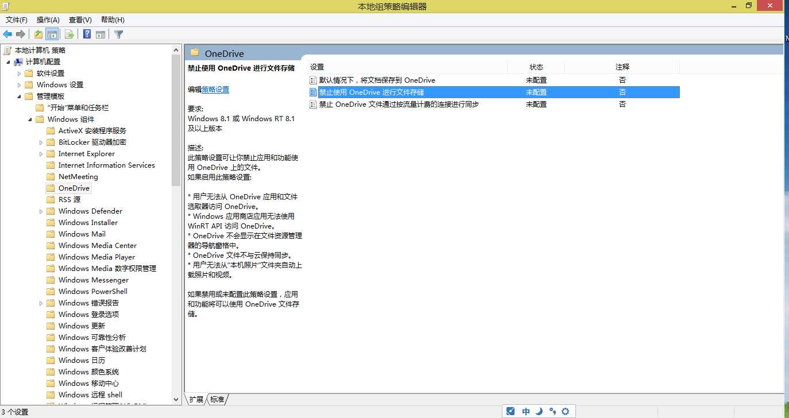Click the Export list toolbar icon
This screenshot has width=789, height=418.
click(69, 34)
